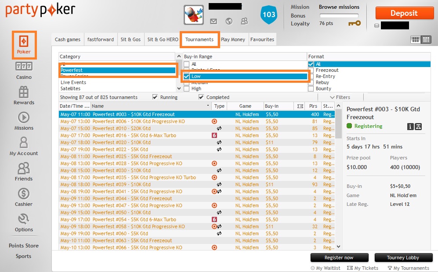The image size is (438, 272).
Task: Click tournament list scroll up arrow
Action: pyautogui.click(x=339, y=106)
